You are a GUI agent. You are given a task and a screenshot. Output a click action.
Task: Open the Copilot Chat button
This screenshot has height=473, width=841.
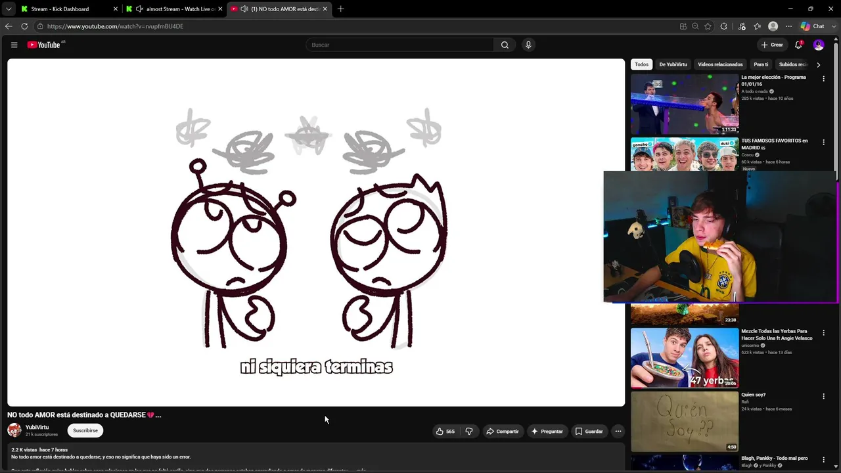click(813, 26)
